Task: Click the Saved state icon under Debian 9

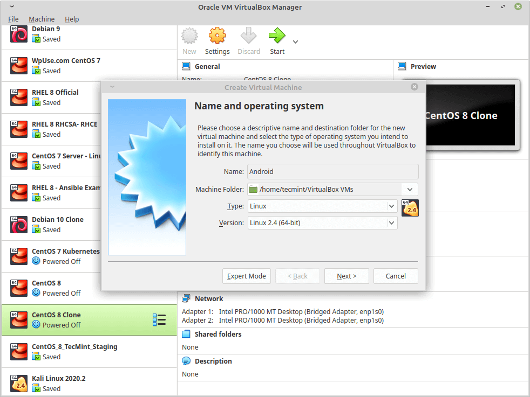Action: (36, 39)
